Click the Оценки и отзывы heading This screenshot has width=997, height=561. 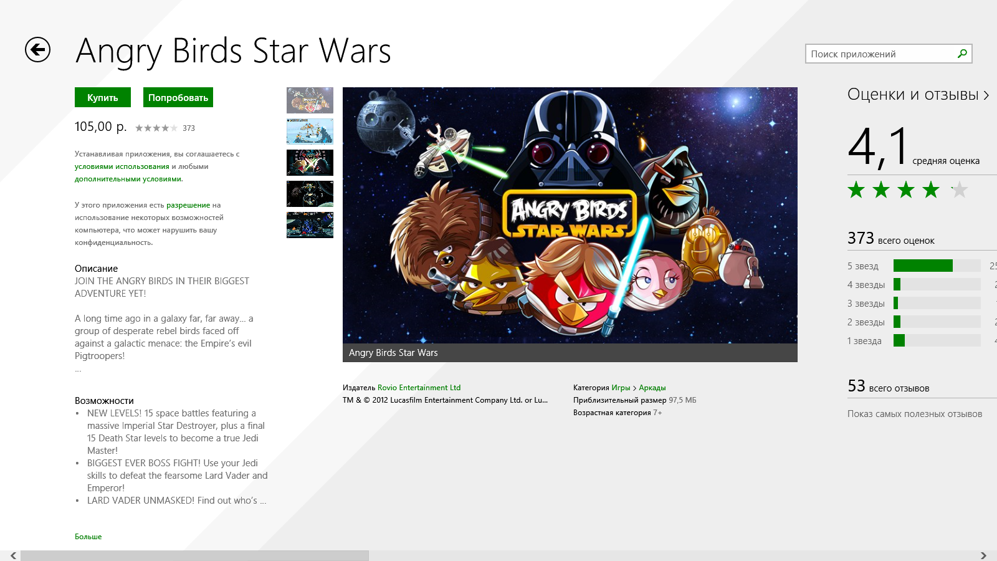coord(913,95)
